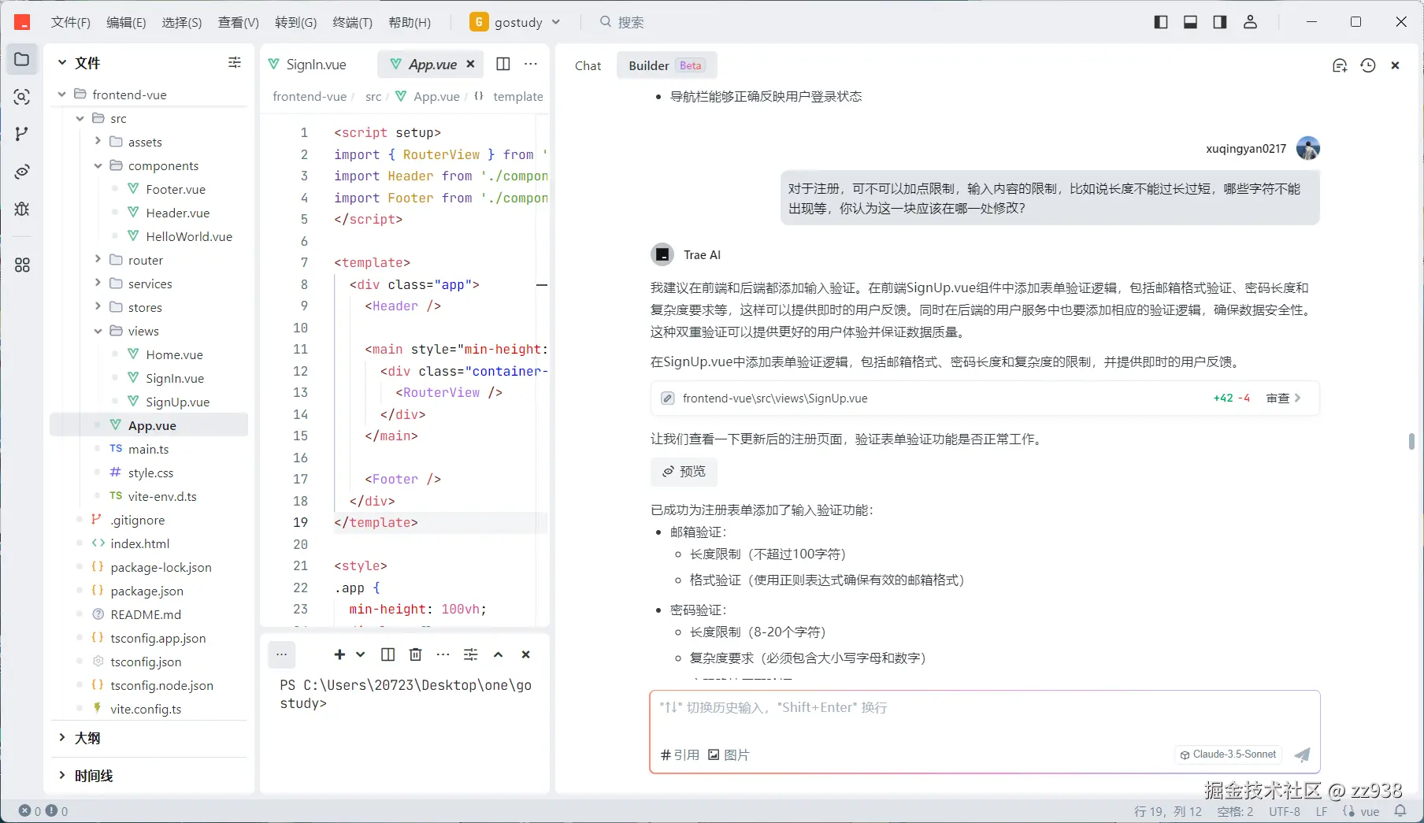Collapse the frontend-vue folder
The width and height of the screenshot is (1424, 823).
(x=62, y=95)
